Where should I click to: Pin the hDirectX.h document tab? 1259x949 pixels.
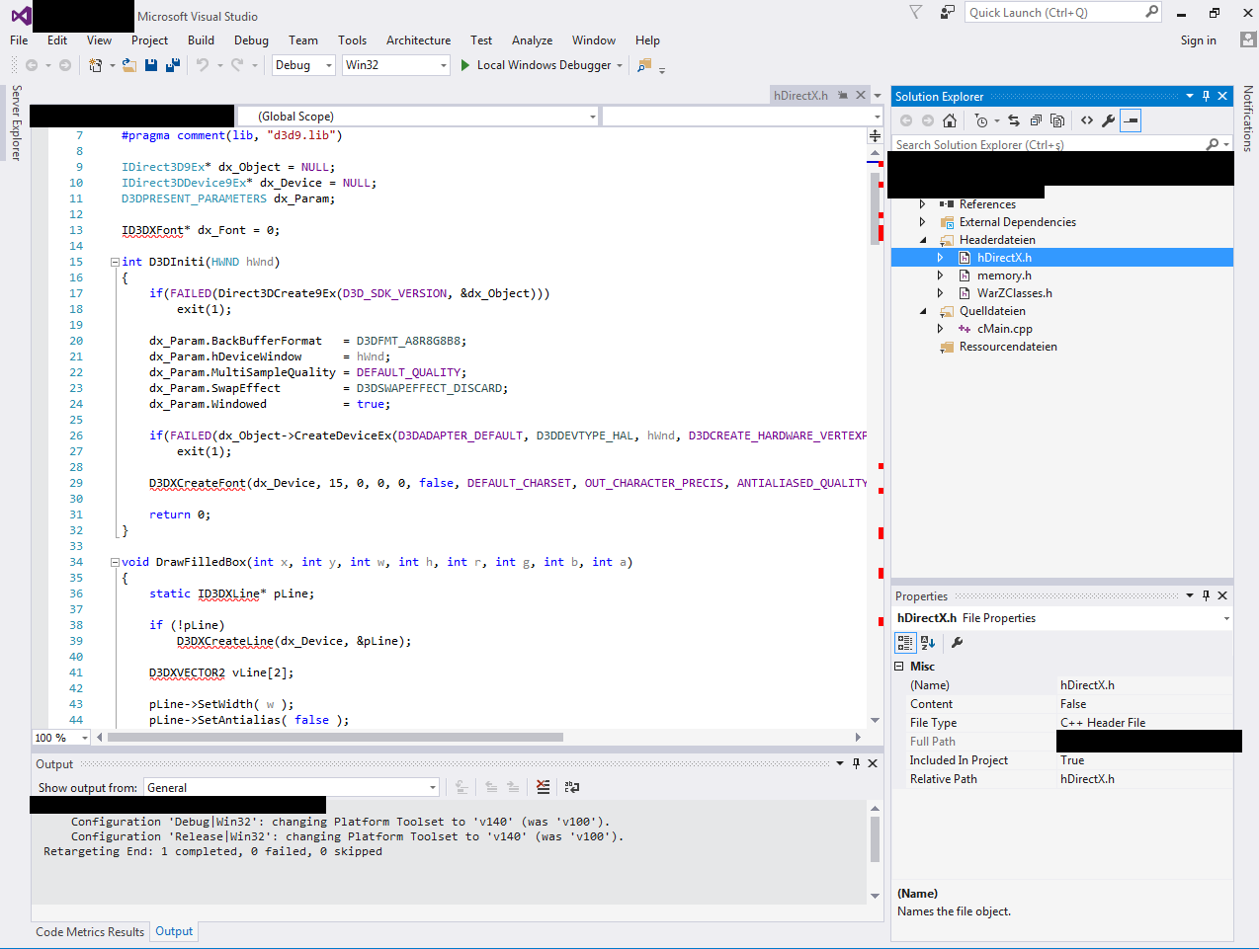[842, 96]
